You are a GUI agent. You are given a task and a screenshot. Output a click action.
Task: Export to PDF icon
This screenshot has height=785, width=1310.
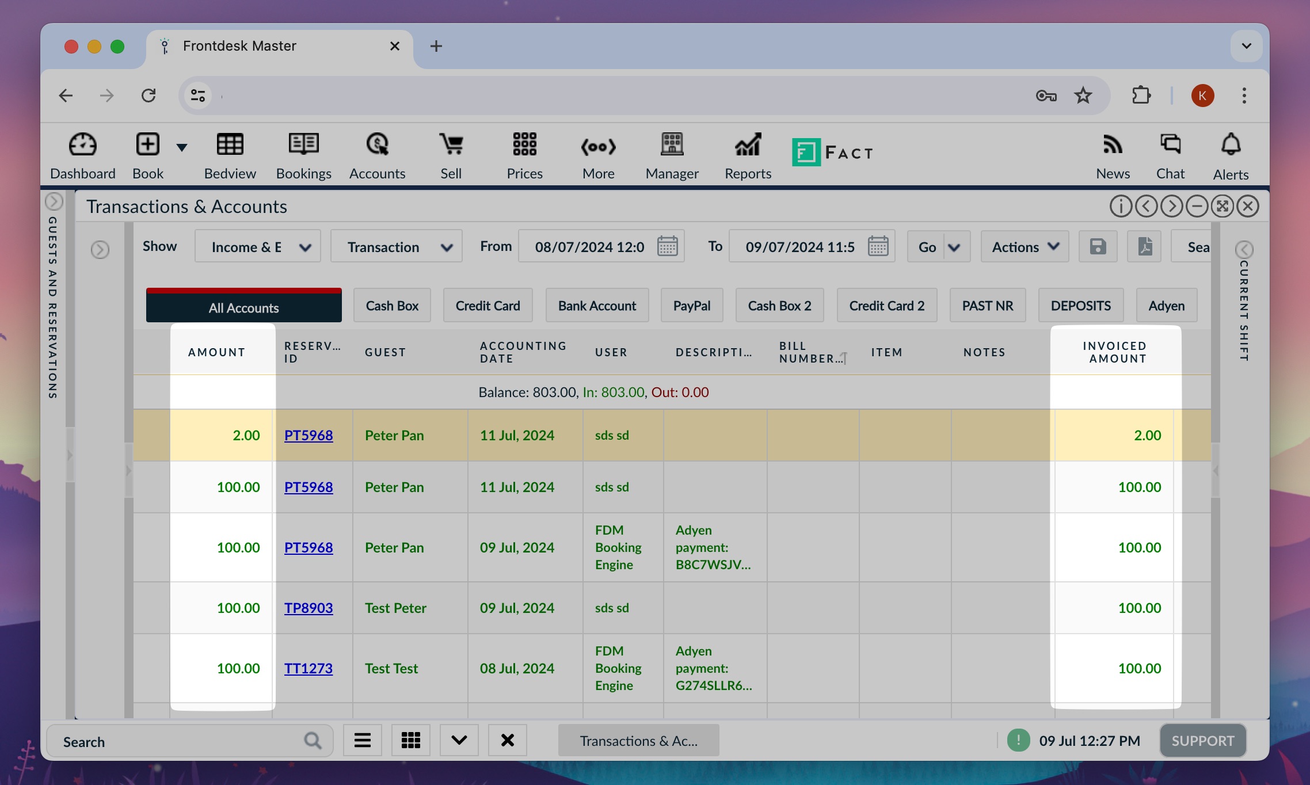pyautogui.click(x=1144, y=246)
